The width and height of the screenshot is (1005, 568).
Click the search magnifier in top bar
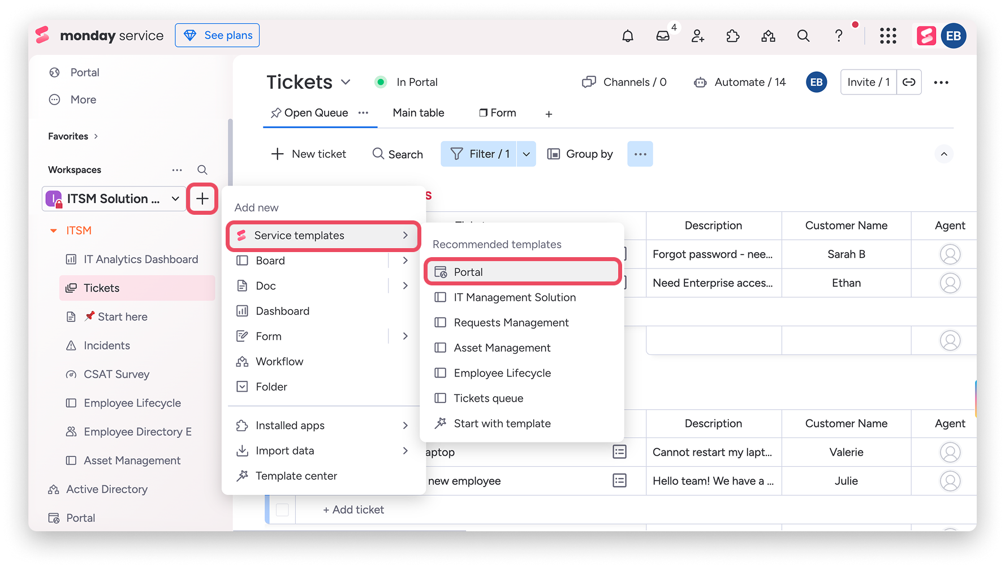pyautogui.click(x=803, y=36)
